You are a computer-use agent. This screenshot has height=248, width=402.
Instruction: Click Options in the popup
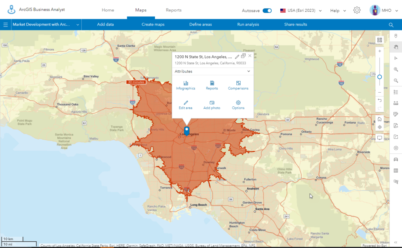(238, 105)
